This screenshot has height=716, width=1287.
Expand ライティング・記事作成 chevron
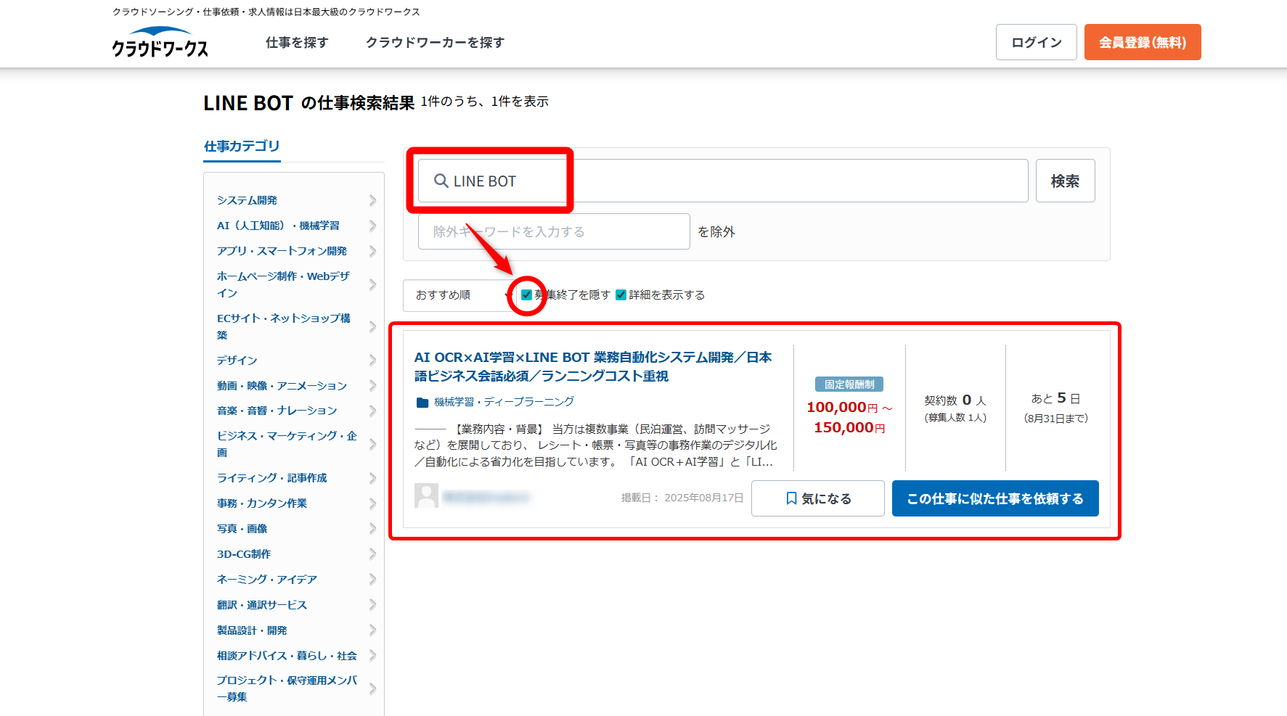coord(372,478)
